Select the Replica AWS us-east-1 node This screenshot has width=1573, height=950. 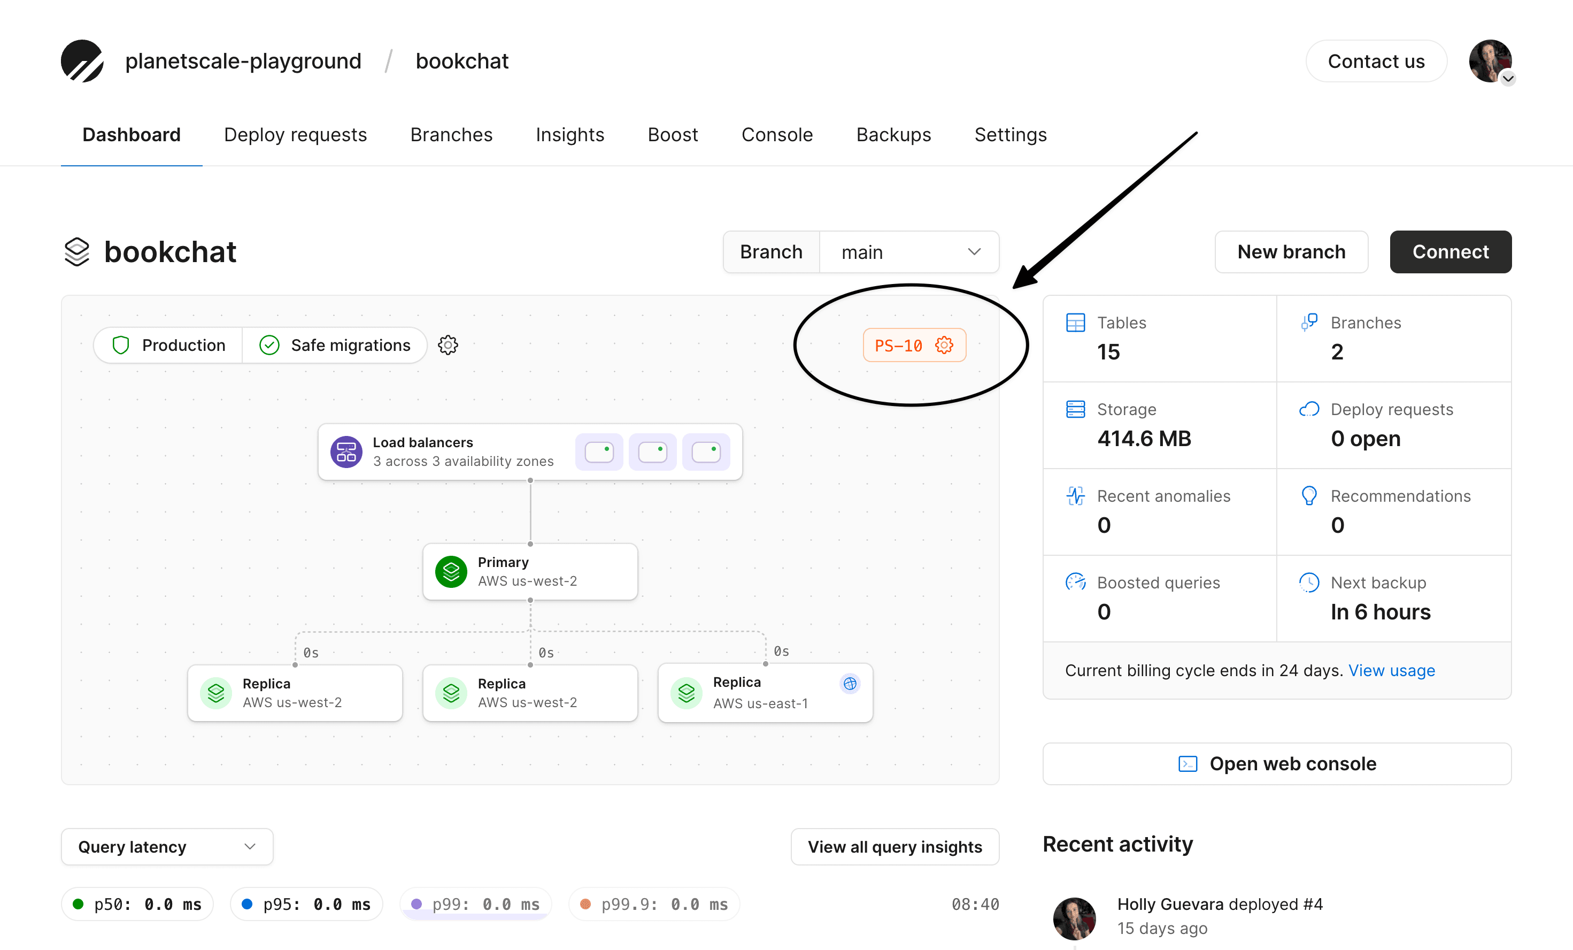[766, 693]
